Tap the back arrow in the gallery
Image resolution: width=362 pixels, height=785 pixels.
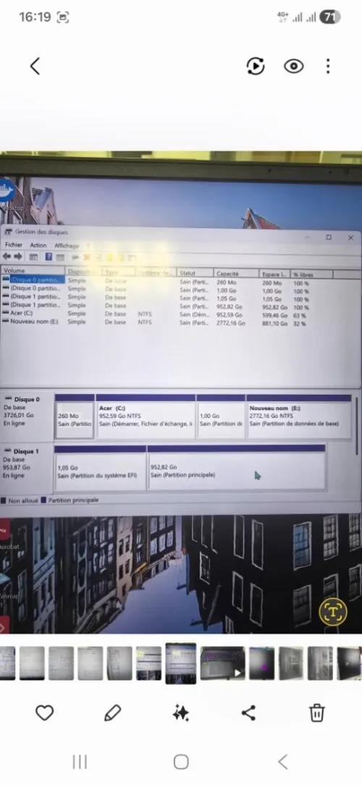pyautogui.click(x=35, y=66)
